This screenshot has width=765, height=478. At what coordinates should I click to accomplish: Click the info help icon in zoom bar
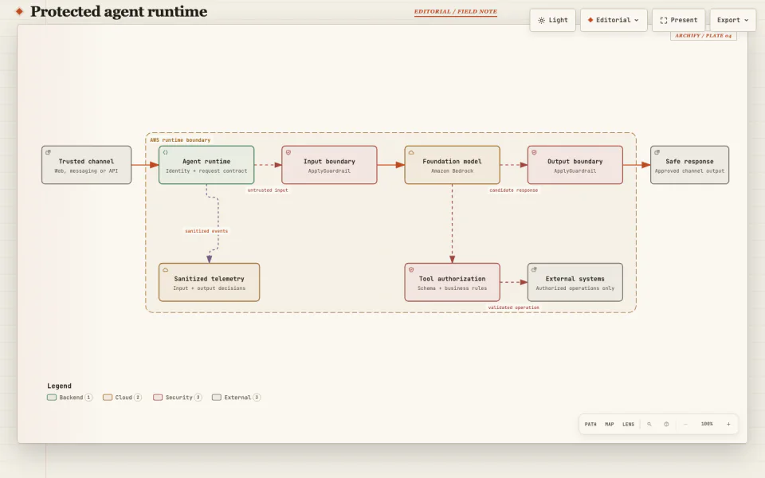point(666,425)
